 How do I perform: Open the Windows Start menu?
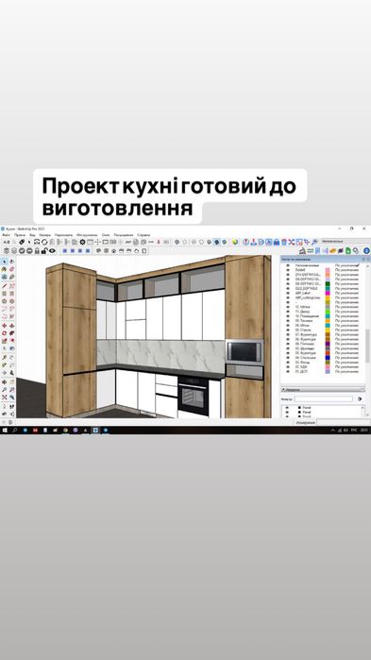click(5, 431)
